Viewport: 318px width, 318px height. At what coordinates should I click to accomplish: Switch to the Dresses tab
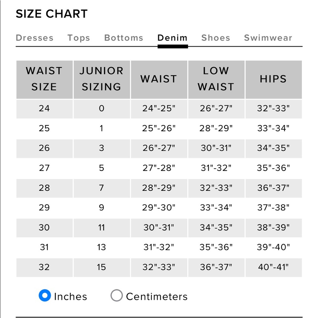(34, 38)
